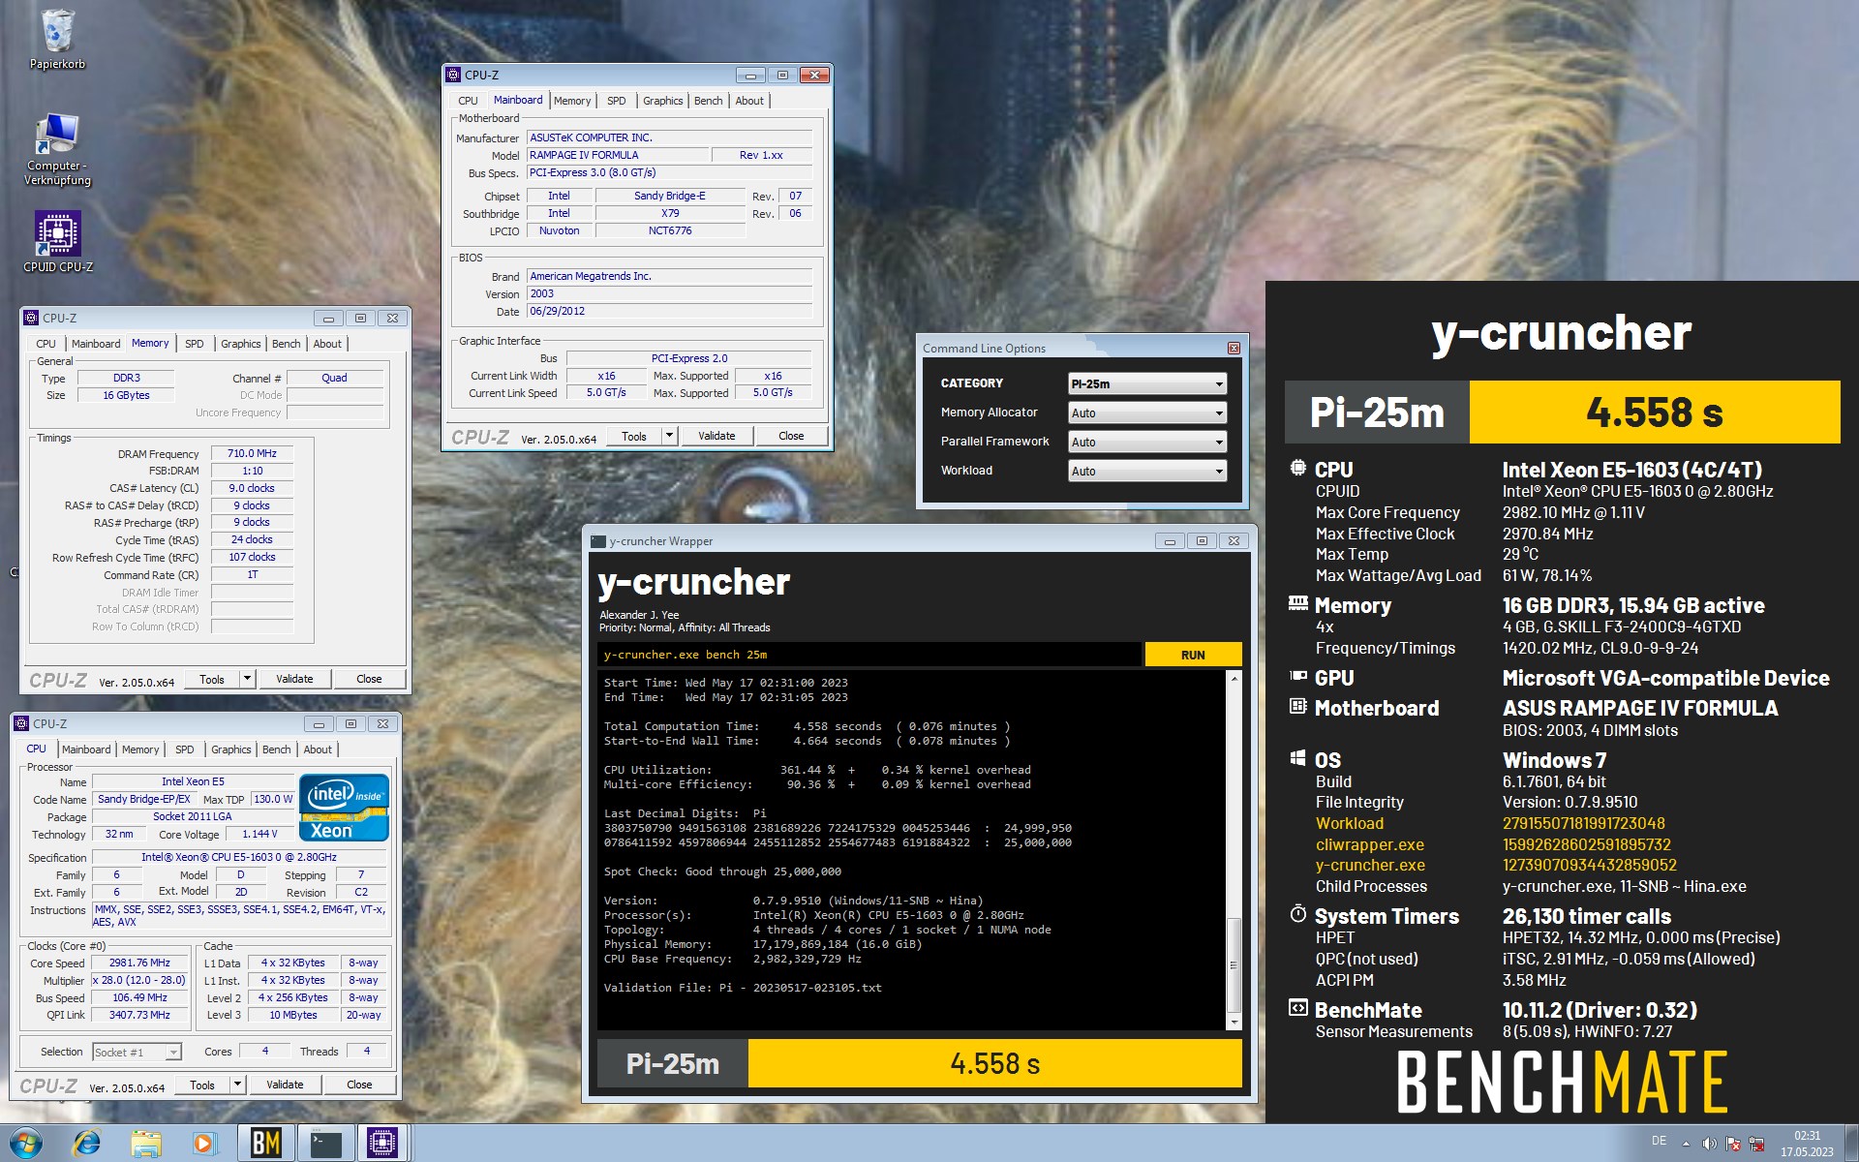Open the Memory Allocator dropdown
This screenshot has width=1859, height=1162.
[x=1147, y=413]
